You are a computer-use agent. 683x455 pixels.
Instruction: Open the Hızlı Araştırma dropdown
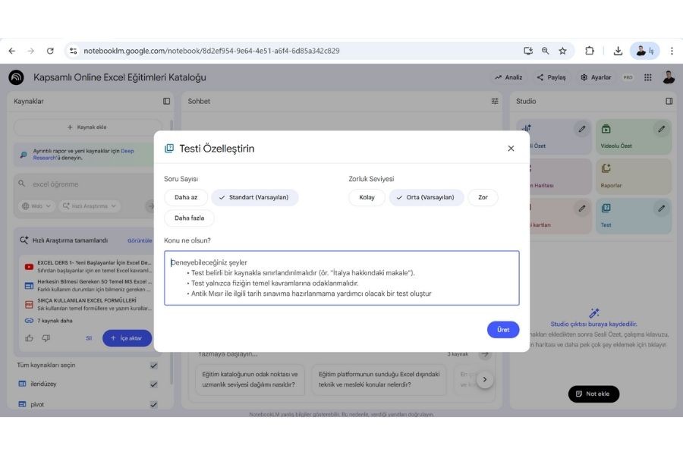tap(89, 206)
